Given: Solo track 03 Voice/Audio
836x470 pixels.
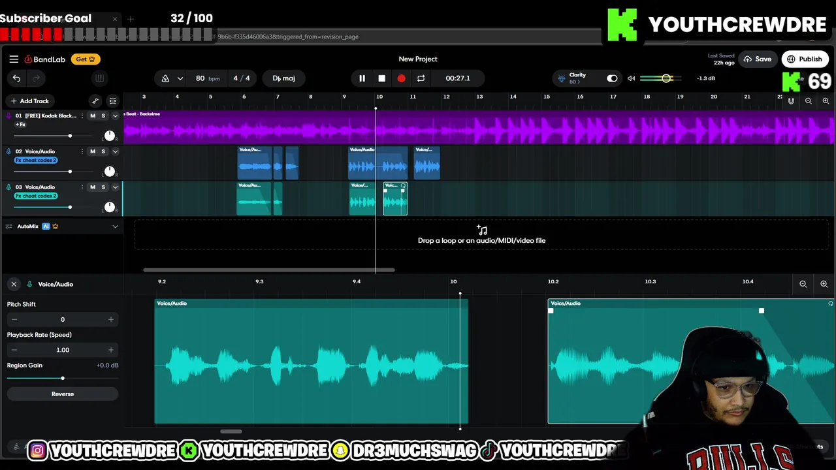Looking at the screenshot, I should 103,187.
